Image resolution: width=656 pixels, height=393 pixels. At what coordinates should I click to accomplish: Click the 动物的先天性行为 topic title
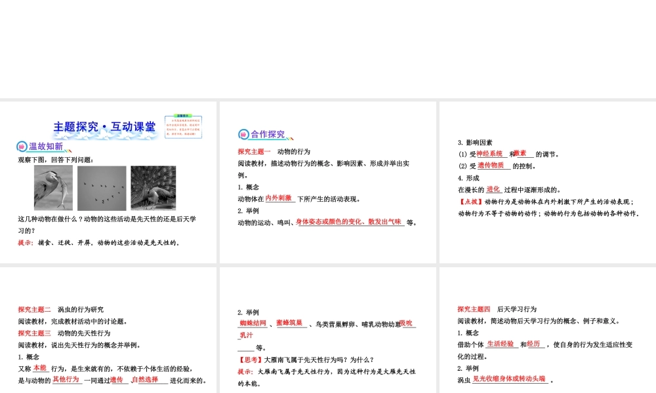(x=84, y=333)
